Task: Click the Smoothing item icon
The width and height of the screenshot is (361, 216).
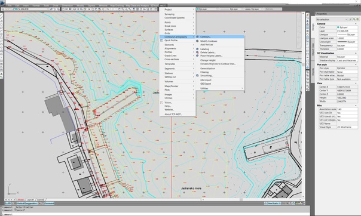Action: 197,76
